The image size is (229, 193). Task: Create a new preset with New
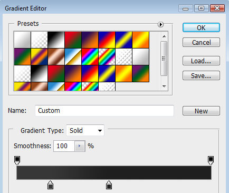pyautogui.click(x=201, y=111)
